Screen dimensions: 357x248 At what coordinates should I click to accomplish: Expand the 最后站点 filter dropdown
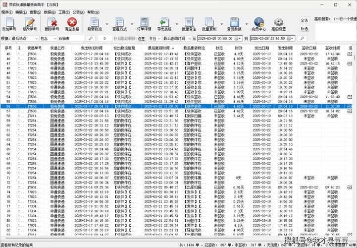pyautogui.click(x=36, y=38)
